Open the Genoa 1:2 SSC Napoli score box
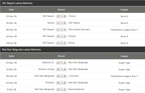145x93 pixels. (61, 23)
